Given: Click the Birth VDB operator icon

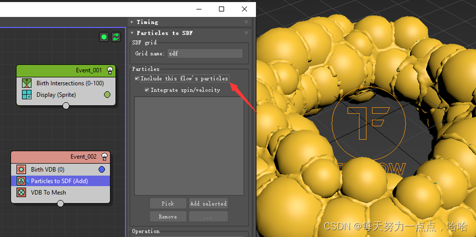Looking at the screenshot, I should 21,169.
